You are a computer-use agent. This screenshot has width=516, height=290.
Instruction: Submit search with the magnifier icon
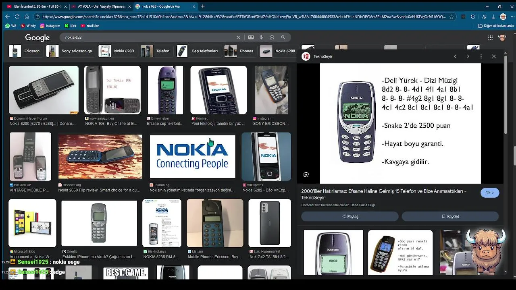[283, 37]
